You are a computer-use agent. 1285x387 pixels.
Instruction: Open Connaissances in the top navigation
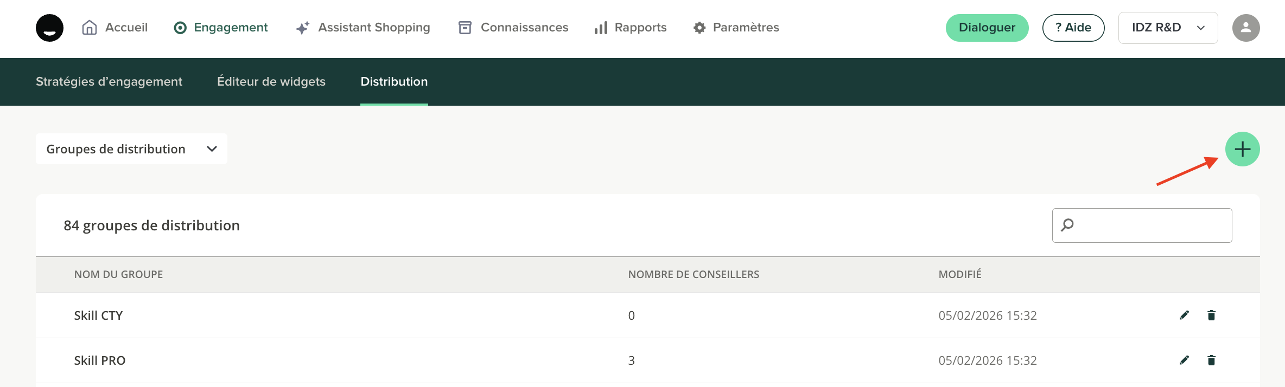point(513,28)
